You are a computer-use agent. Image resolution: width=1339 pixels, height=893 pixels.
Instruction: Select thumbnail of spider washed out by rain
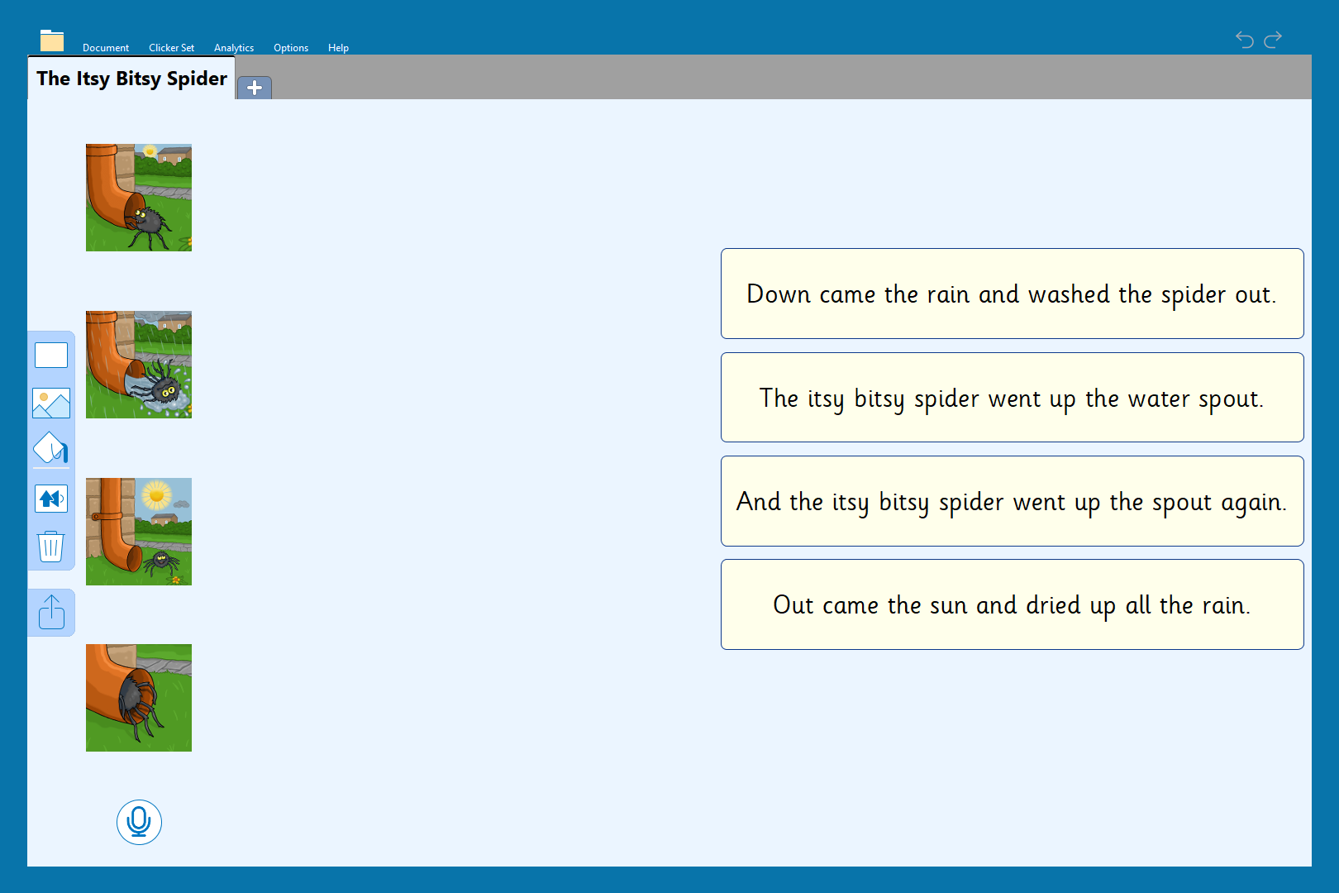click(x=139, y=365)
